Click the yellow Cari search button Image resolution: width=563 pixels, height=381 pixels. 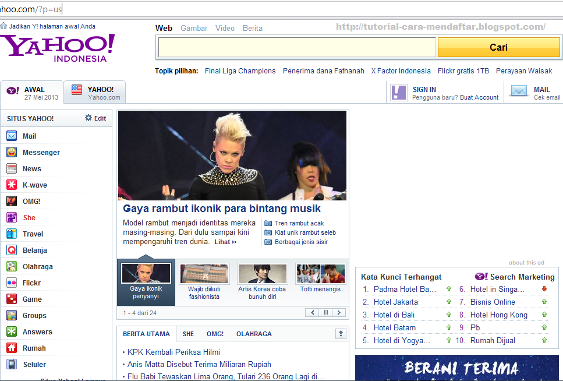498,47
